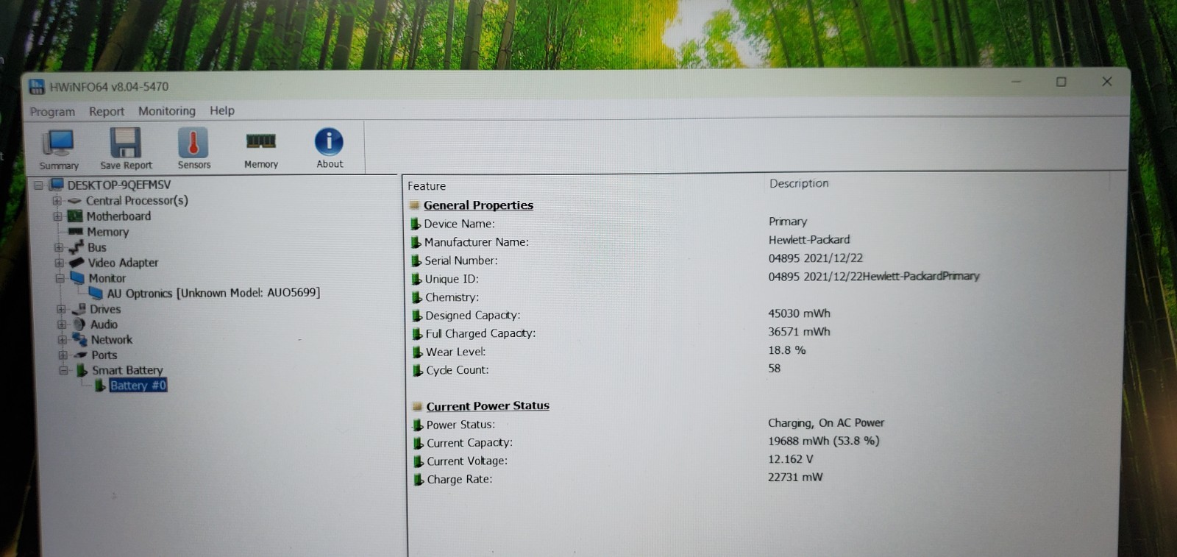Click the Serial Number value 04895 2021/12/22
The height and width of the screenshot is (557, 1177).
[x=816, y=258]
